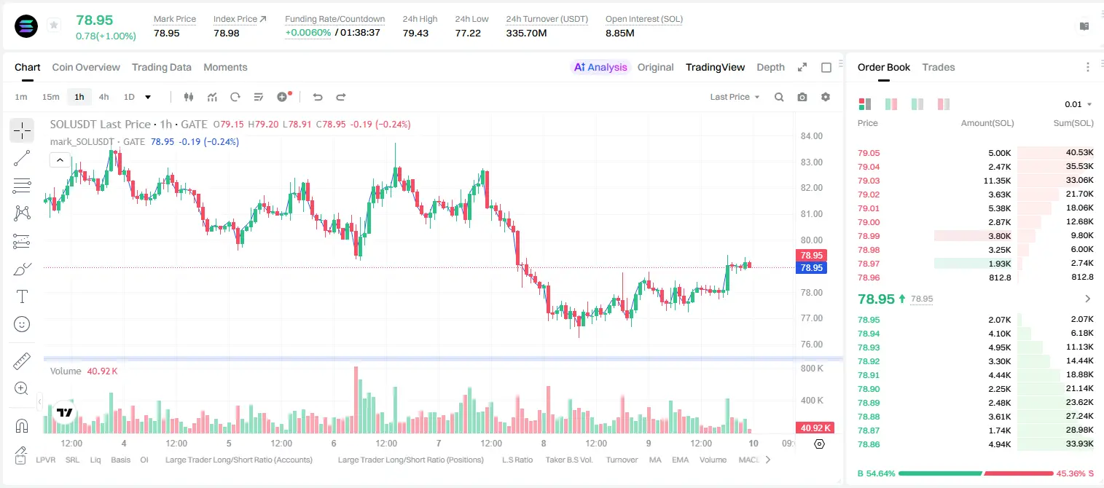
Task: Show only sell orders in order book
Action: [x=944, y=104]
